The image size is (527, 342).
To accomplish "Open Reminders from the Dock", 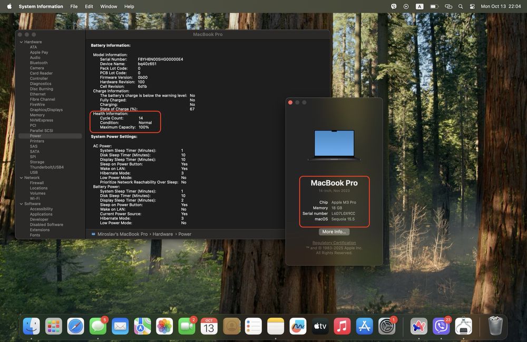I will point(253,326).
